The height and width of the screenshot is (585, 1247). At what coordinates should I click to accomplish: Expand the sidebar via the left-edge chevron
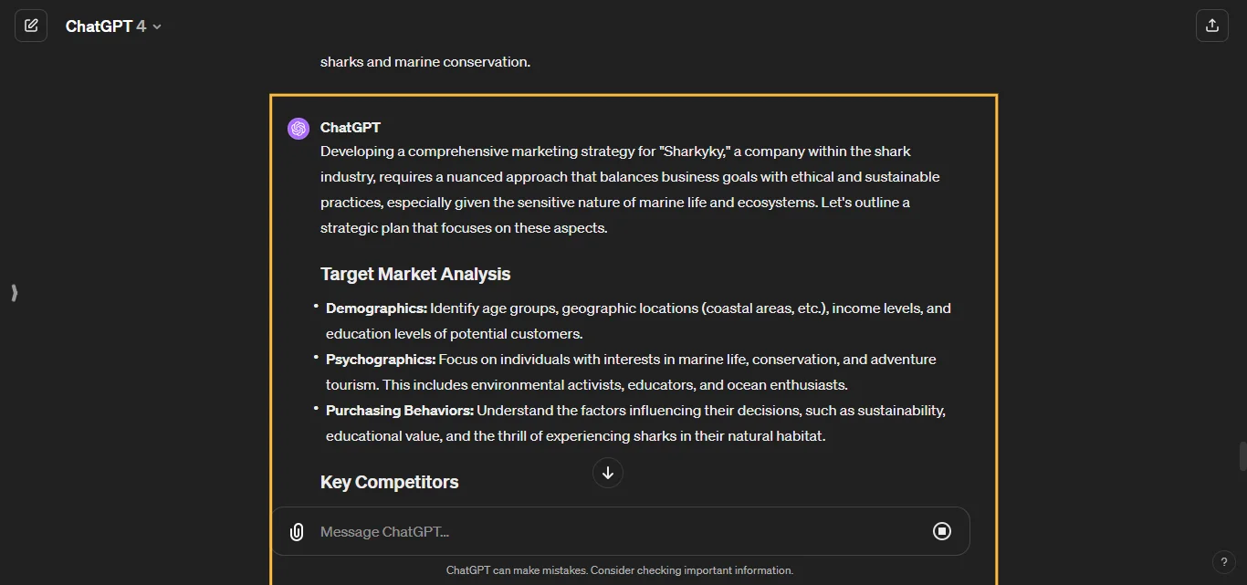tap(14, 293)
